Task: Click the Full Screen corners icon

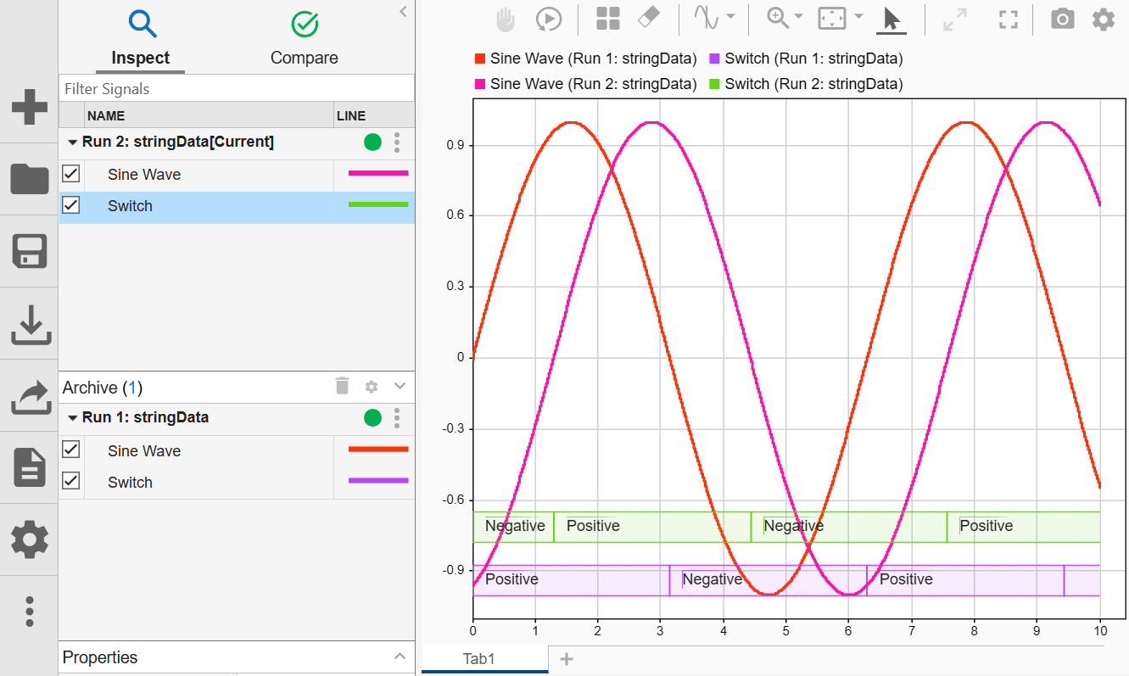Action: click(1008, 20)
